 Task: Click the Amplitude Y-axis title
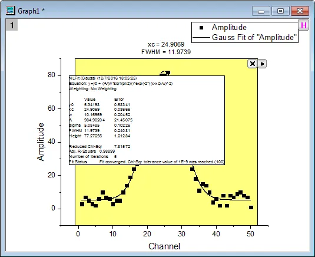pyautogui.click(x=41, y=142)
